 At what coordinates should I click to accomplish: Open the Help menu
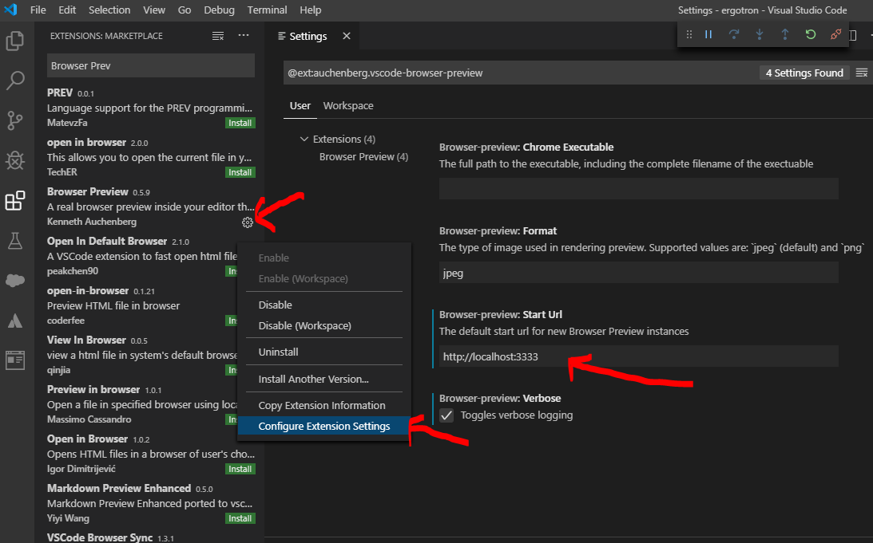pyautogui.click(x=310, y=10)
